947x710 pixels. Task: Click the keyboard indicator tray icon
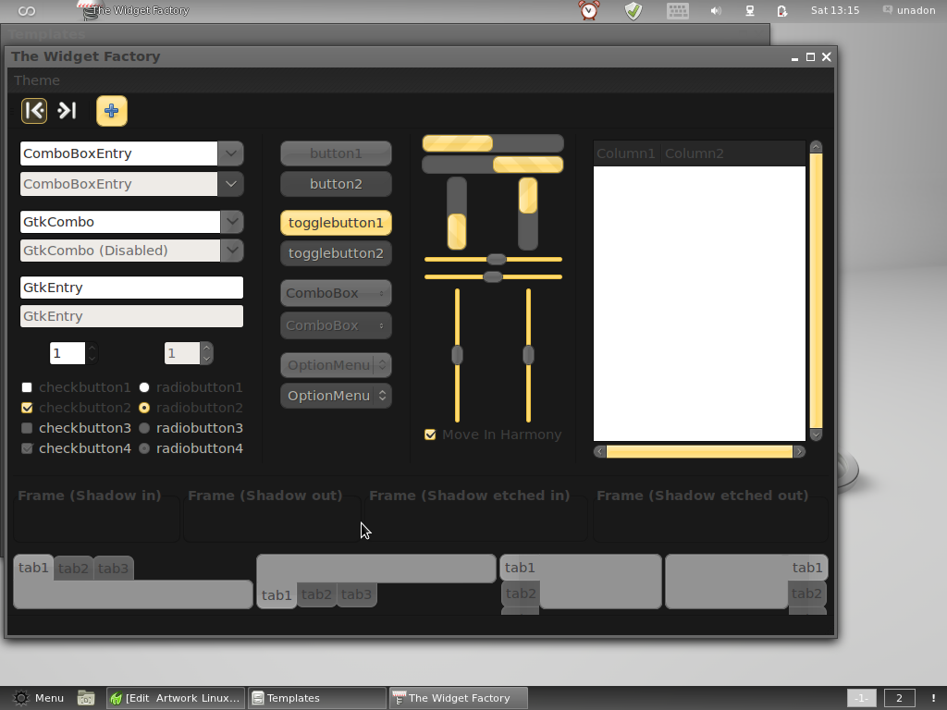(678, 10)
